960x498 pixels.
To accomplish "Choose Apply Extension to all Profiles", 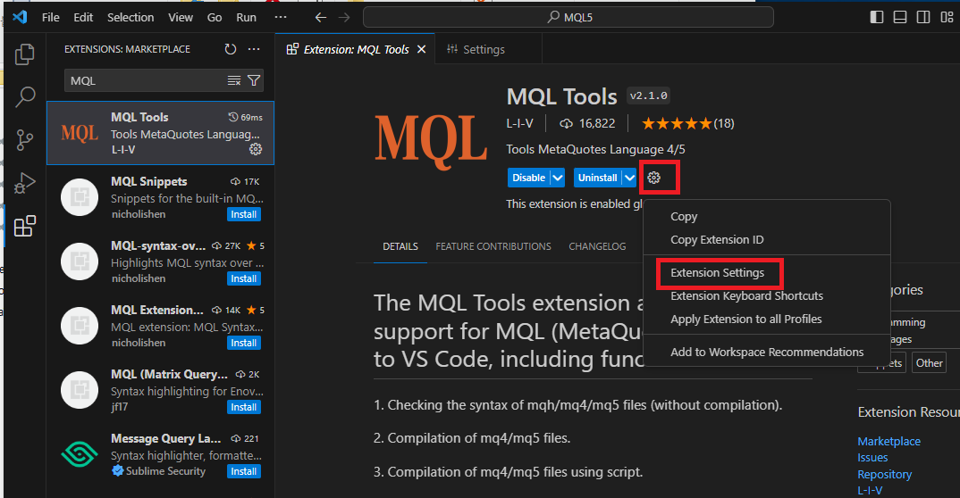I will (767, 319).
